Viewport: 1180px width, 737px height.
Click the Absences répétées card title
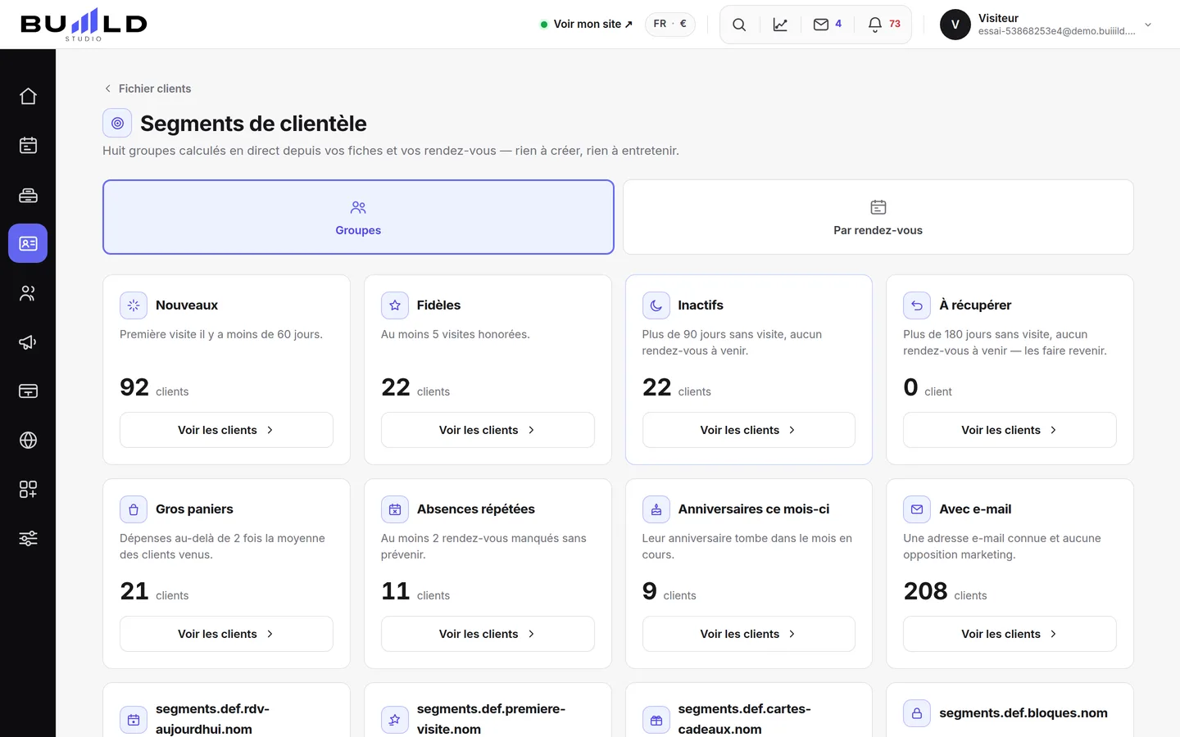[475, 509]
